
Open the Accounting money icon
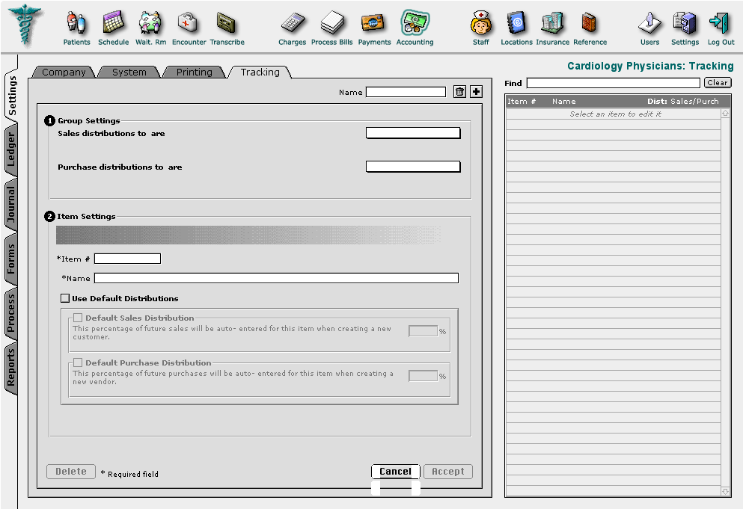tap(415, 23)
